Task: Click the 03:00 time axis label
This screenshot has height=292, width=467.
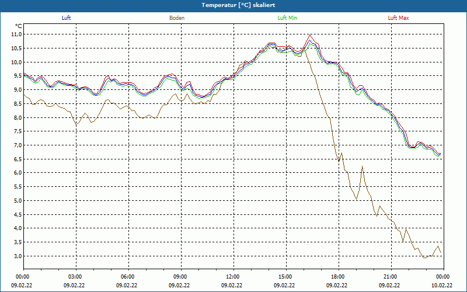Action: coord(76,277)
